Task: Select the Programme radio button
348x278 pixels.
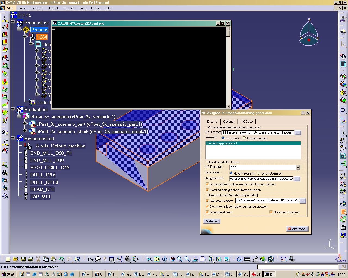Action: coord(223,138)
